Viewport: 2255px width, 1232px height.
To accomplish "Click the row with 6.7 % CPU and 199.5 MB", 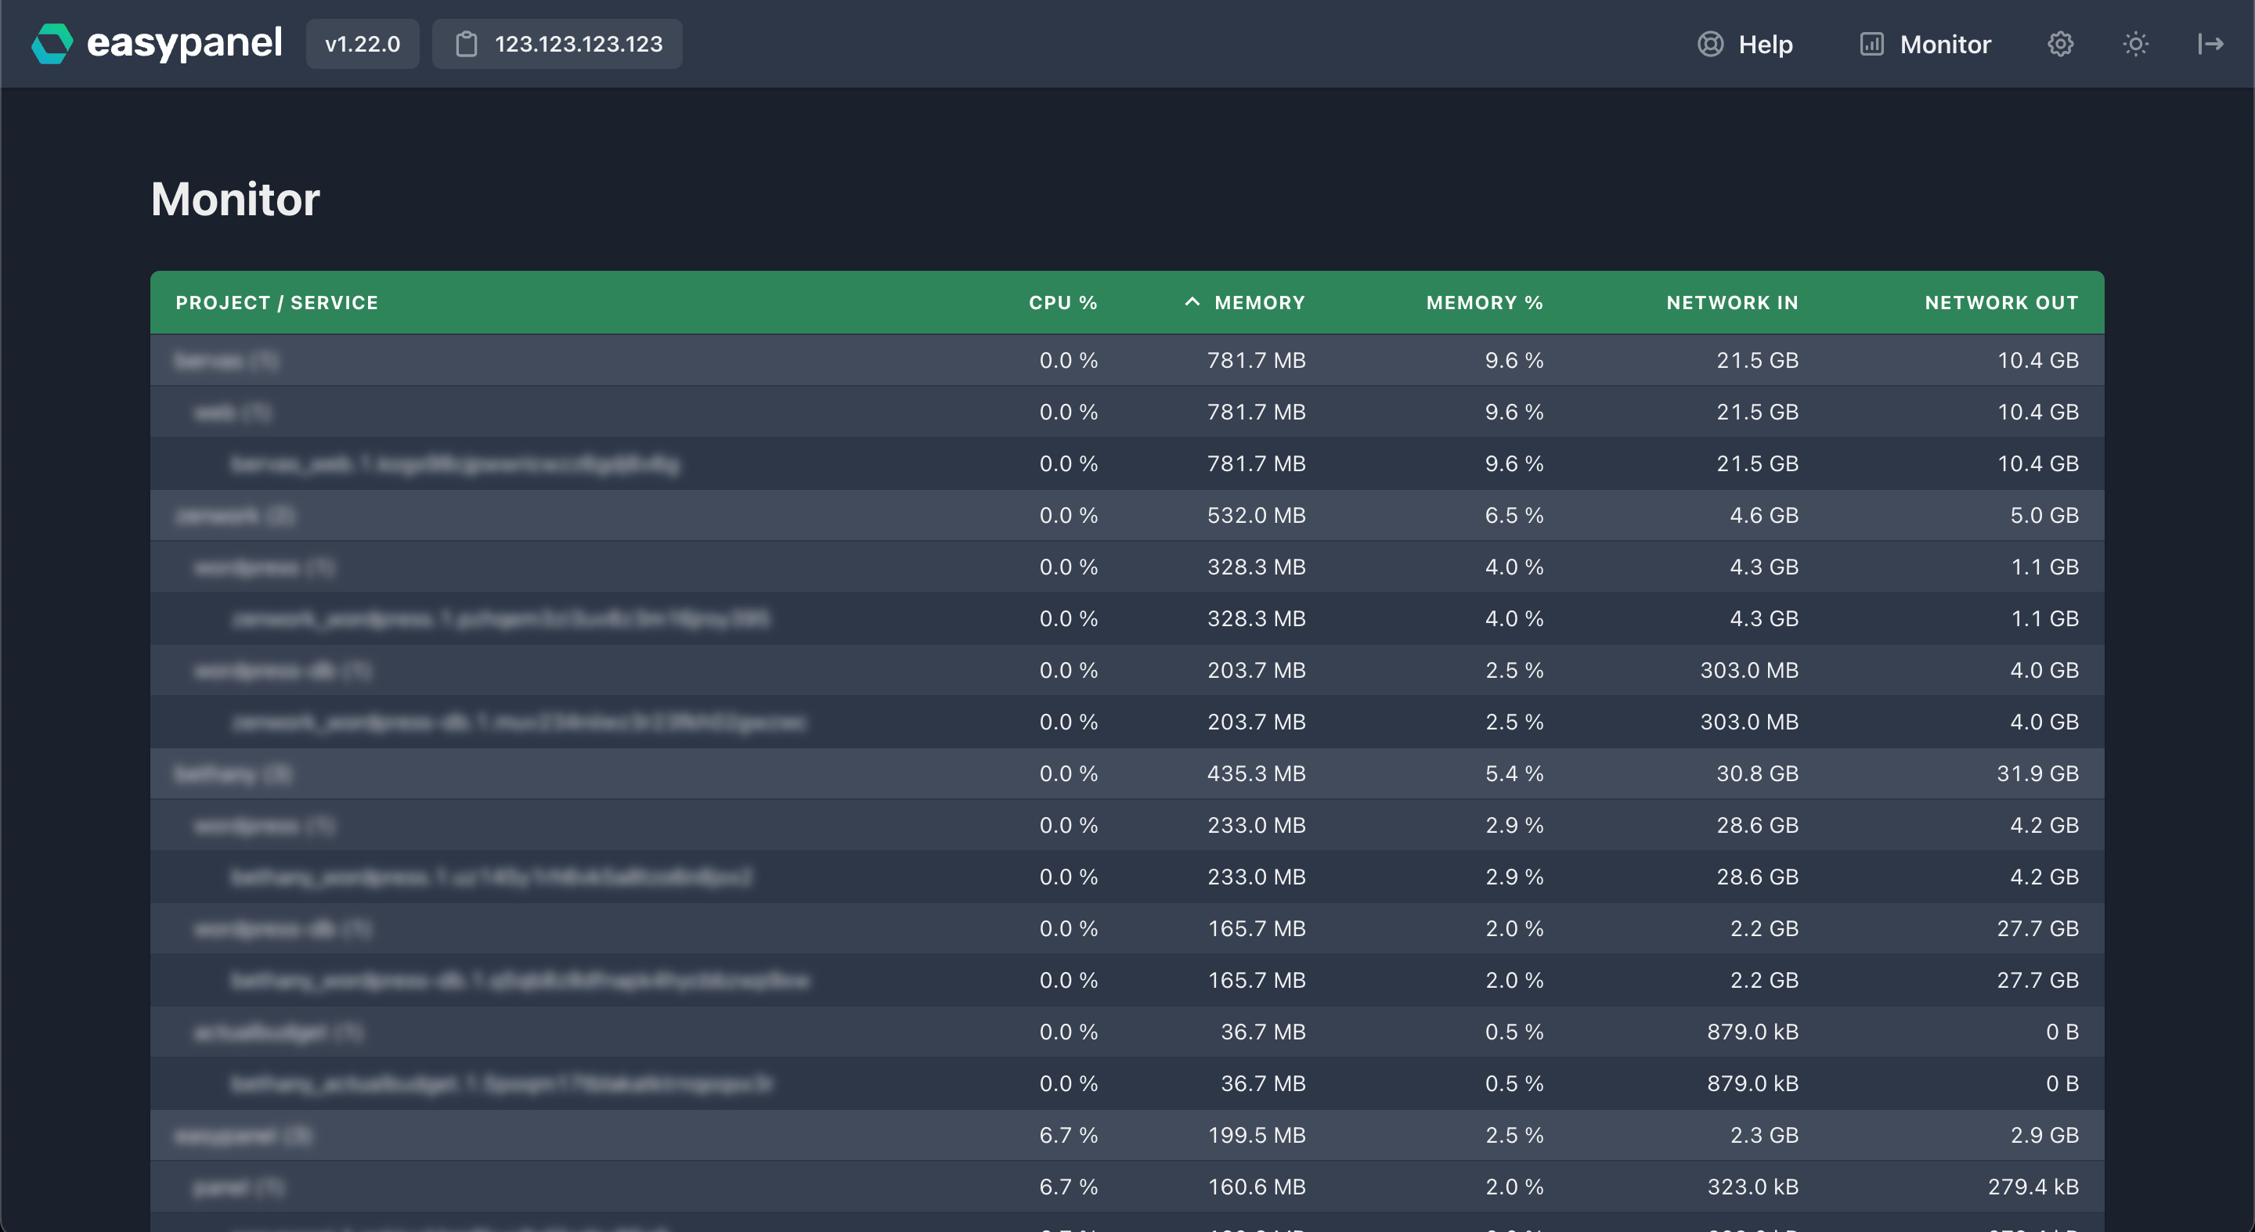I will [x=1127, y=1135].
